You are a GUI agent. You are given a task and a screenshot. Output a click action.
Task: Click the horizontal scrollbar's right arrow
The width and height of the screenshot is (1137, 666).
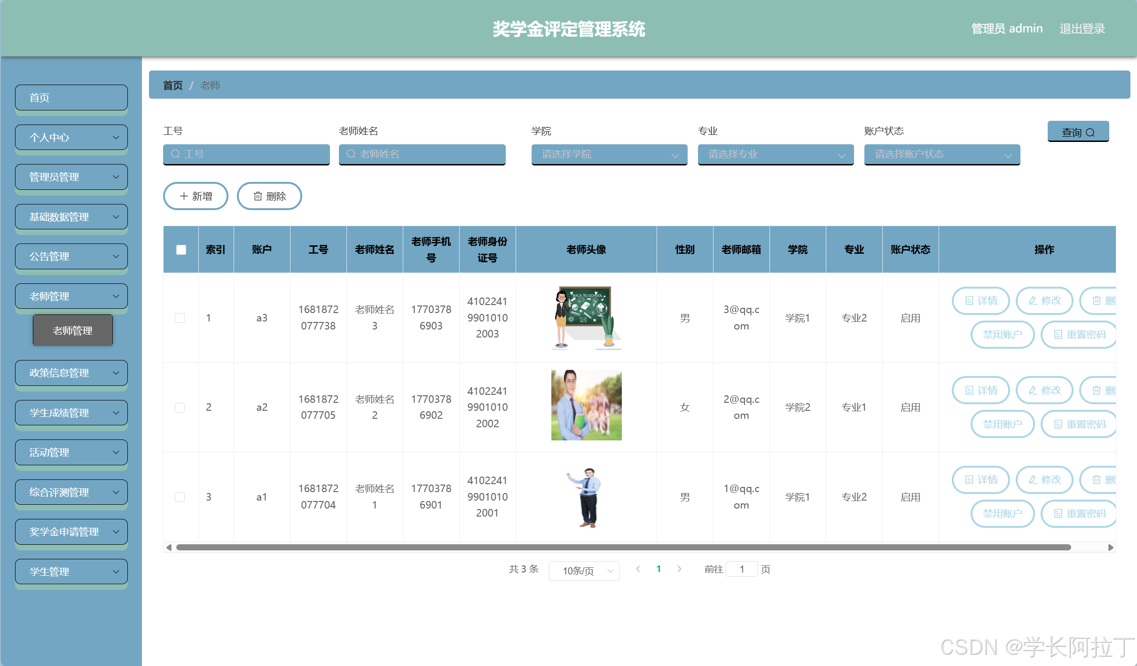(1111, 547)
